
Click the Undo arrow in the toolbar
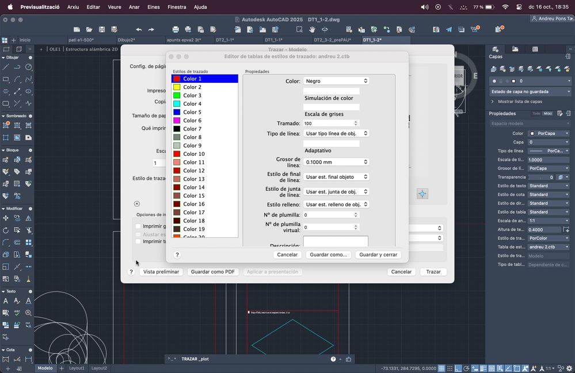click(139, 29)
